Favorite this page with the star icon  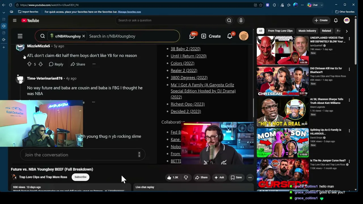261,5
